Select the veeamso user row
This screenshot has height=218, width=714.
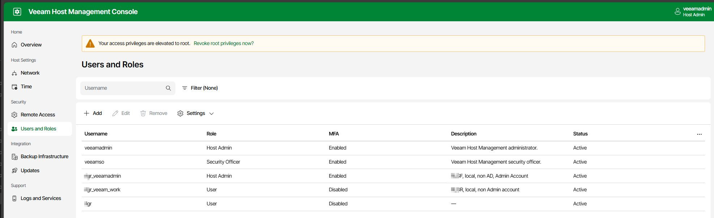pyautogui.click(x=393, y=162)
